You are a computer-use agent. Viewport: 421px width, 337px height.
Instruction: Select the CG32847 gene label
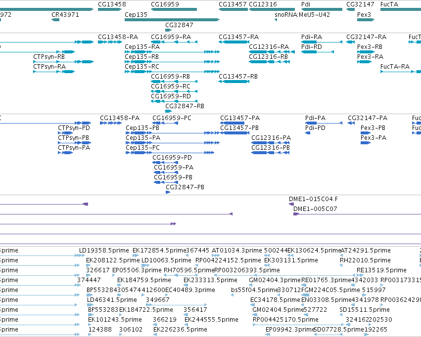[x=179, y=25]
